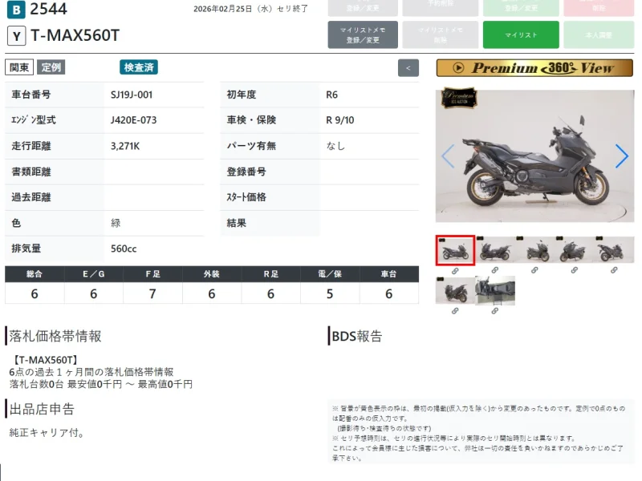The height and width of the screenshot is (481, 642).
Task: Click link icon under first second-row thumbnail
Action: tap(455, 311)
